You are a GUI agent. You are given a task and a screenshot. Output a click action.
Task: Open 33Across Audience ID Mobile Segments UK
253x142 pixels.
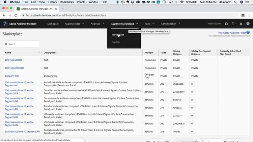pos(19,116)
